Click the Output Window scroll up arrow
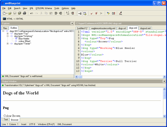The height and width of the screenshot is (127, 167). (x=164, y=89)
